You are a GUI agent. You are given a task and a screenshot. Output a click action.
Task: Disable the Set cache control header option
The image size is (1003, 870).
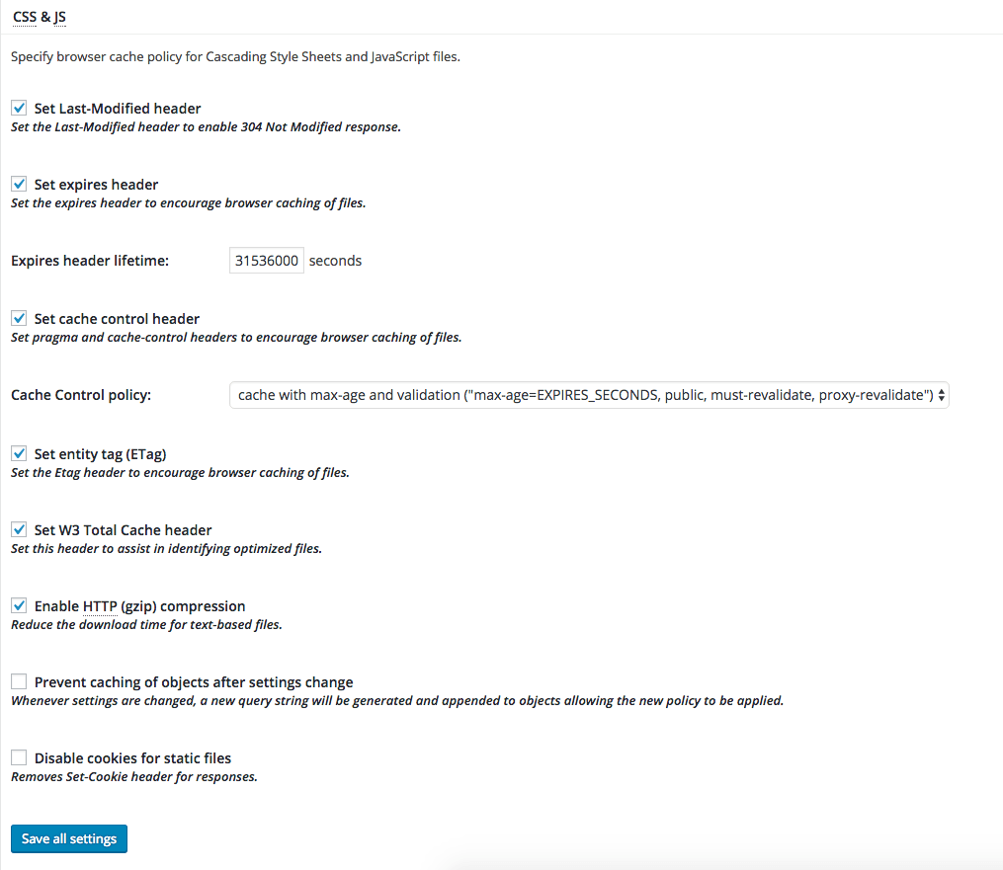click(x=19, y=319)
